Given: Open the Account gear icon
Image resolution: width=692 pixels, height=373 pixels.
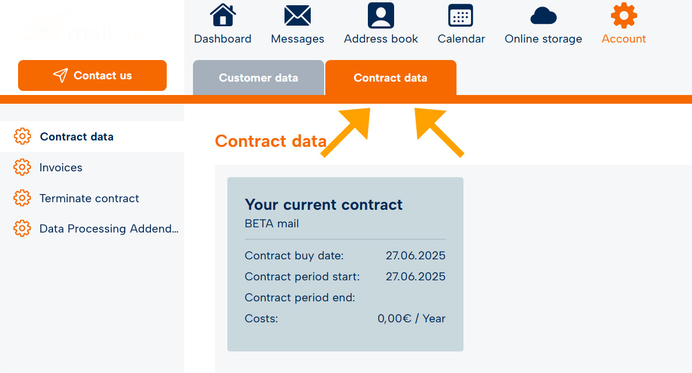Looking at the screenshot, I should [624, 16].
